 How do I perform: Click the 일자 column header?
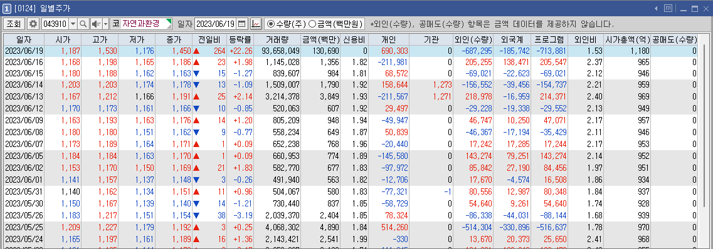(x=24, y=39)
